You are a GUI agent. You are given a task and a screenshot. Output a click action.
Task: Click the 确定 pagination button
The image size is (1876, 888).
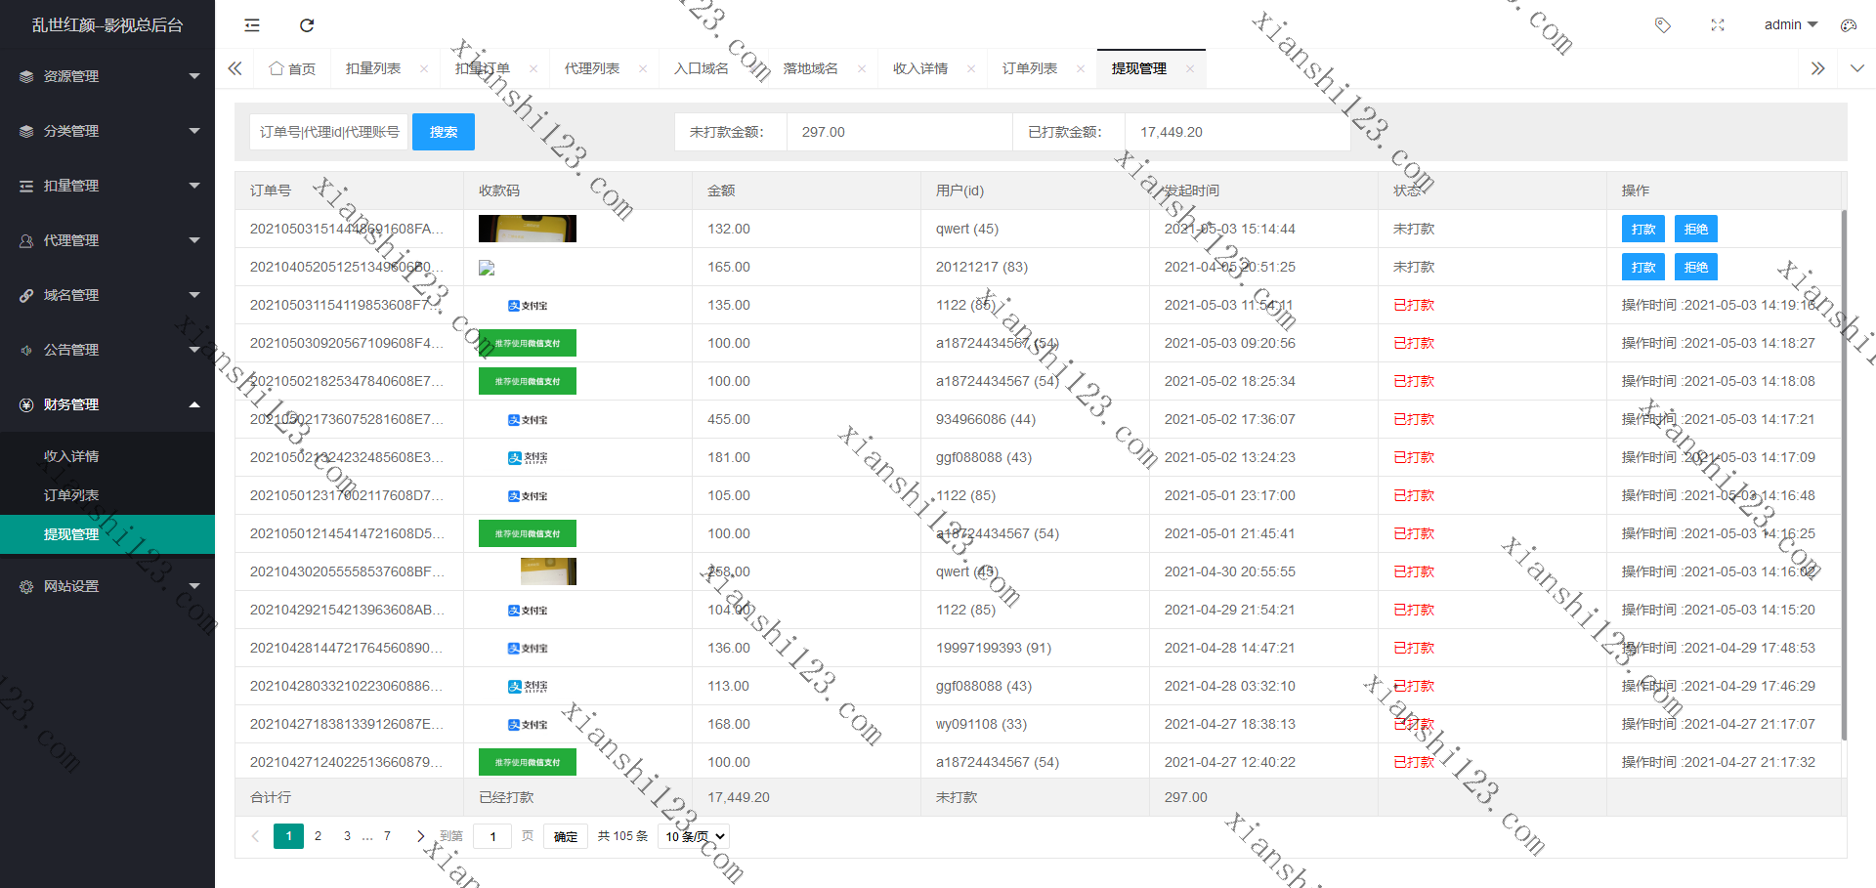pos(566,836)
